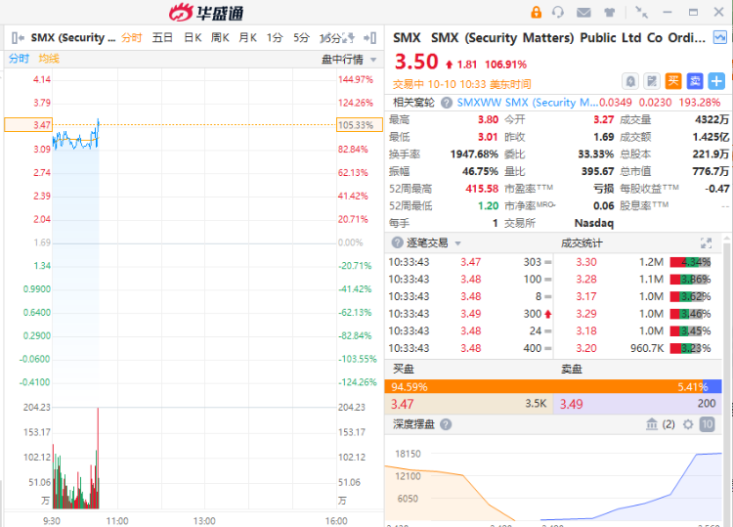Click the depth chart area
Image resolution: width=733 pixels, height=527 pixels.
[x=553, y=482]
